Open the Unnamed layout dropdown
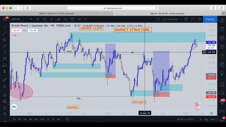Screen dimensions: 226x127 (172, 19)
